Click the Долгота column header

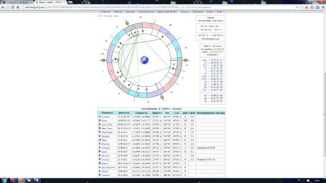tap(124, 113)
